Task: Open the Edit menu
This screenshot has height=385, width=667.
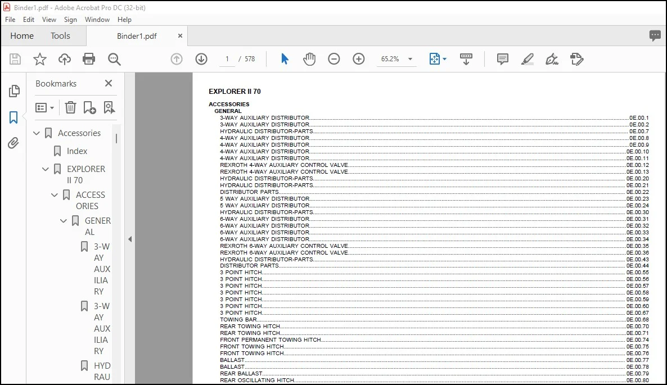Action: [29, 20]
